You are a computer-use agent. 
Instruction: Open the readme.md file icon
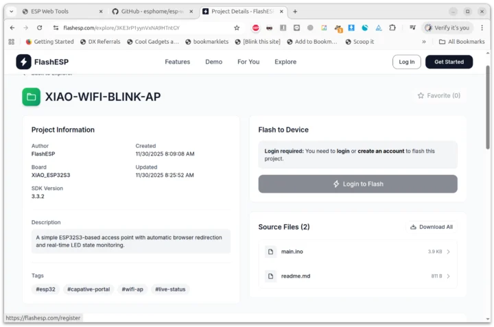click(270, 276)
